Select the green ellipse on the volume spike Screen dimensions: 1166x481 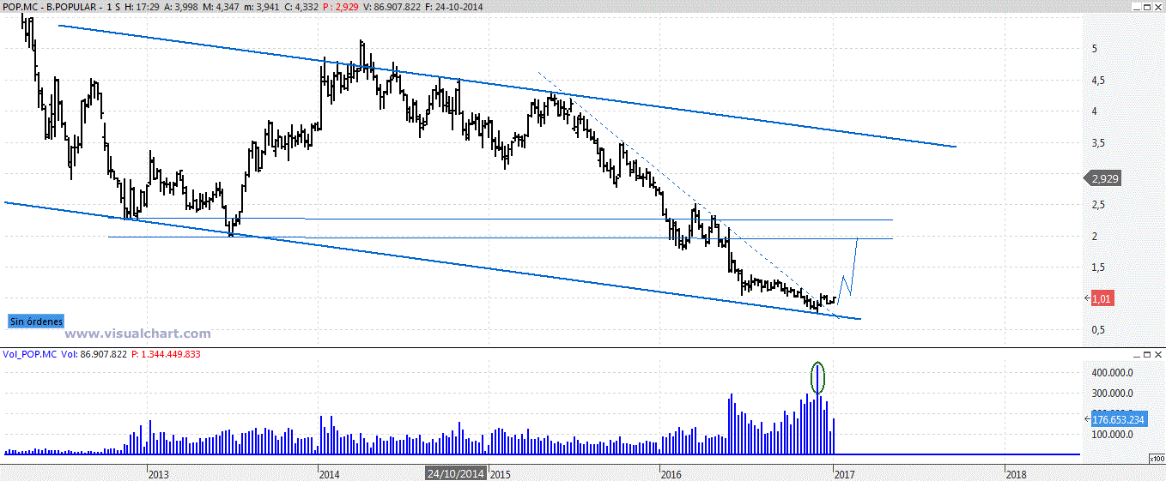(x=817, y=377)
